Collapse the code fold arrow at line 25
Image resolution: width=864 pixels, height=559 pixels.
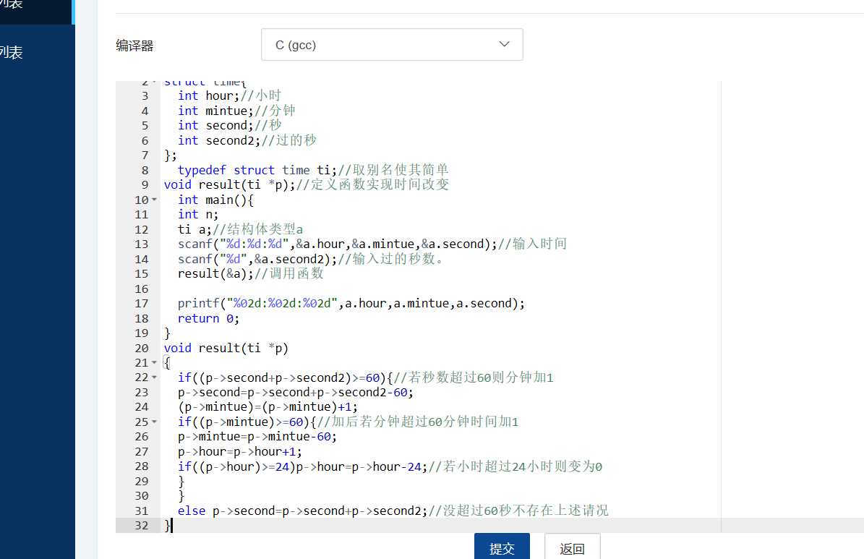click(x=154, y=422)
